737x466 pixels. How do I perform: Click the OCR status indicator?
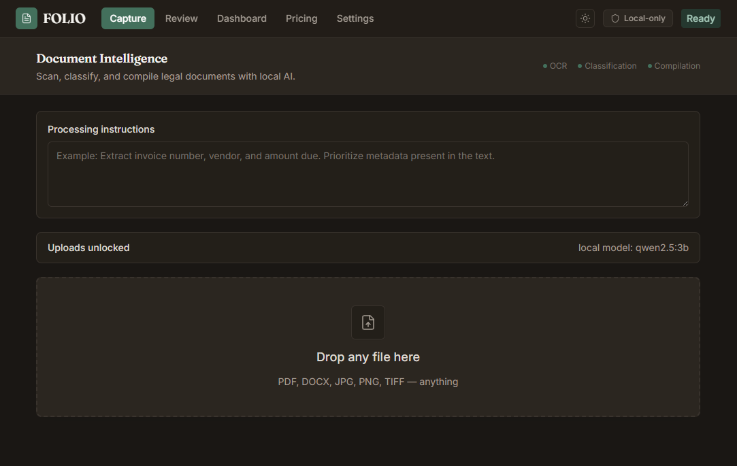(555, 66)
